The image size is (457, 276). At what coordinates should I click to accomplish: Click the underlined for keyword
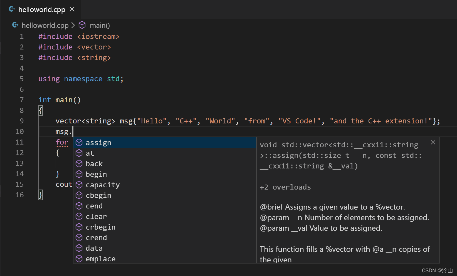pos(62,142)
